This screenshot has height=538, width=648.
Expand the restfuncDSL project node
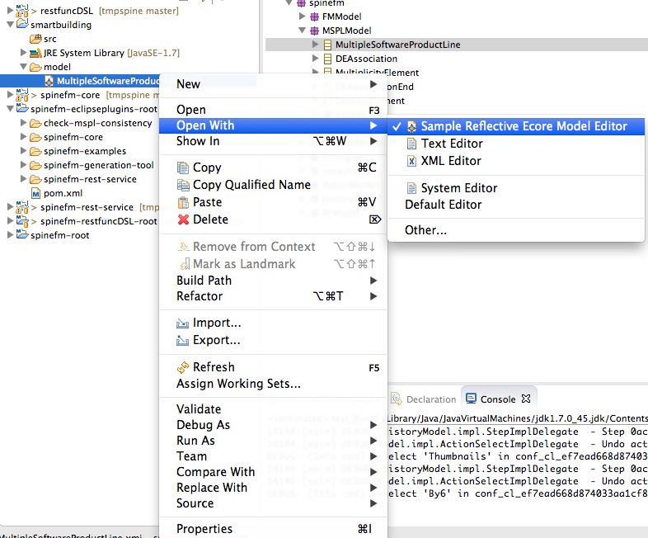pos(10,10)
